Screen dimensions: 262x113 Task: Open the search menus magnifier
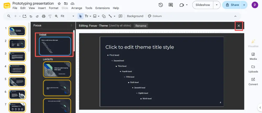pos(9,16)
